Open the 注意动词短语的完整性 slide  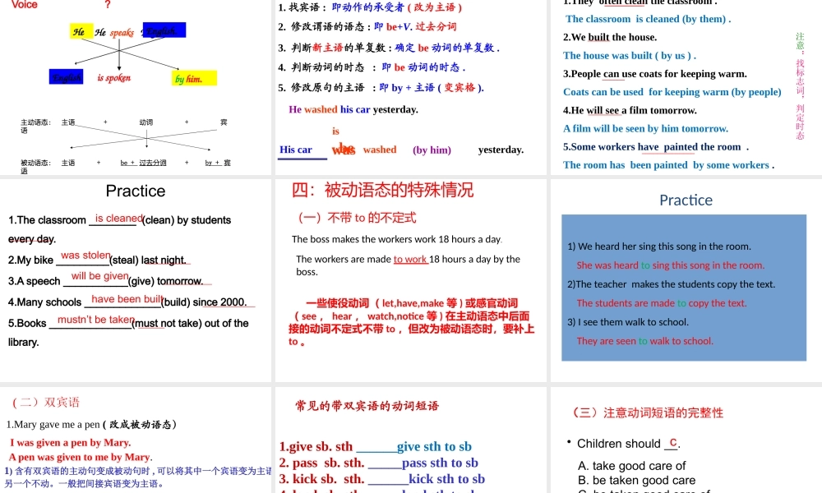coord(686,440)
